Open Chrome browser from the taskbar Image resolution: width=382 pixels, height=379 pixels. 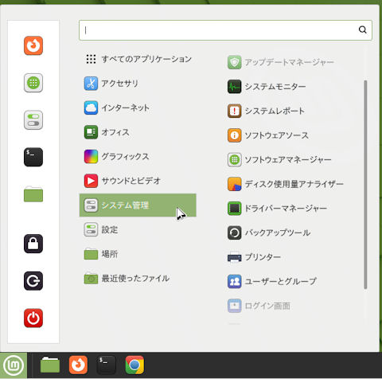coord(134,365)
